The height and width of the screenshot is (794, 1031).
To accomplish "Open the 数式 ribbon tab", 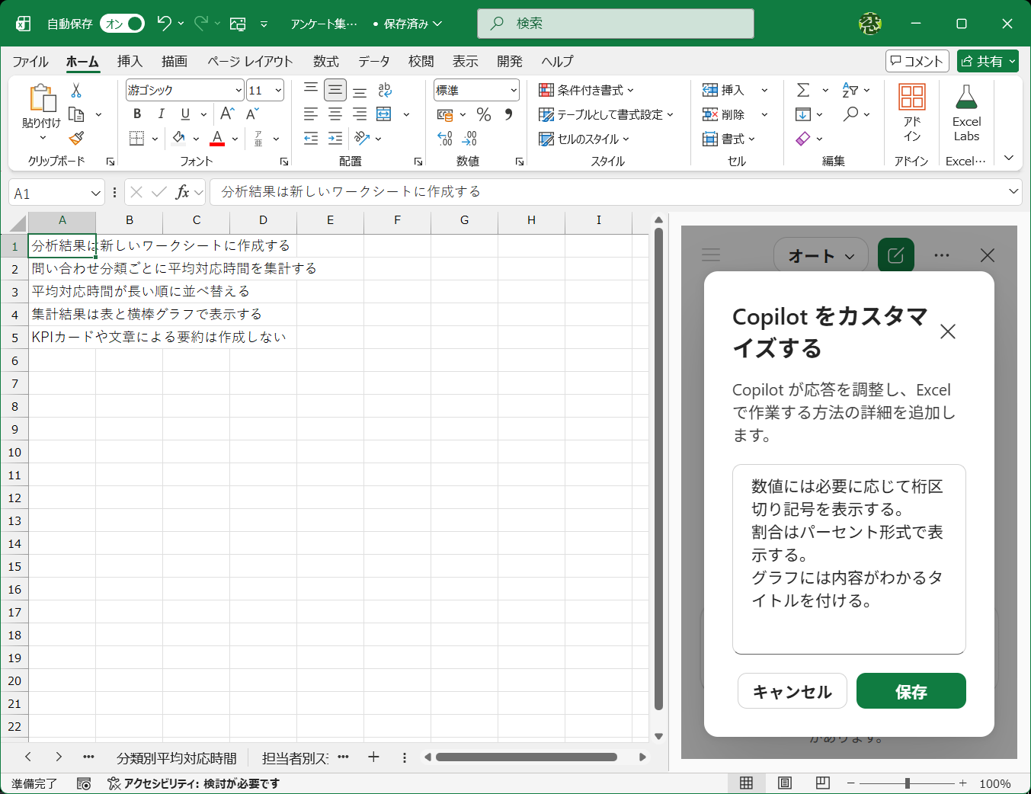I will click(x=326, y=62).
